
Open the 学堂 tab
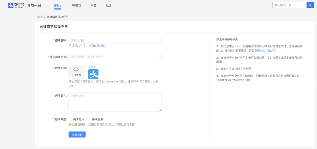94,5
